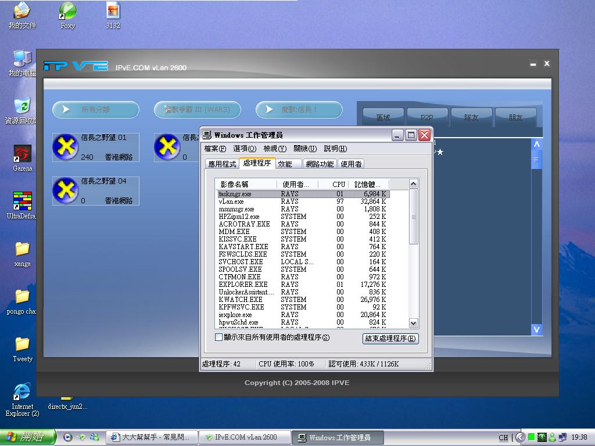Switch to the 使用者 tab
The width and height of the screenshot is (595, 446).
(351, 164)
